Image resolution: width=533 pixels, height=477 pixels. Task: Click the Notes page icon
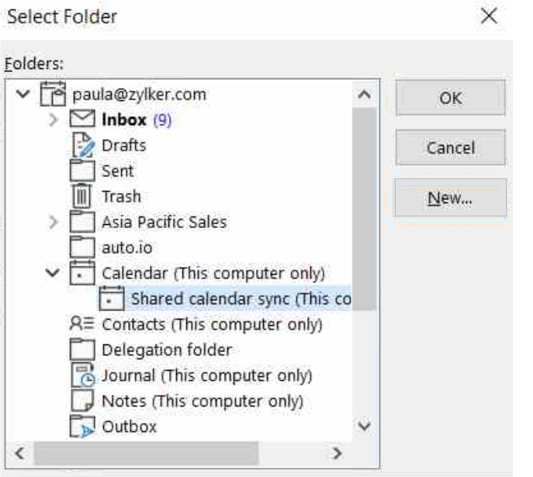coord(83,401)
